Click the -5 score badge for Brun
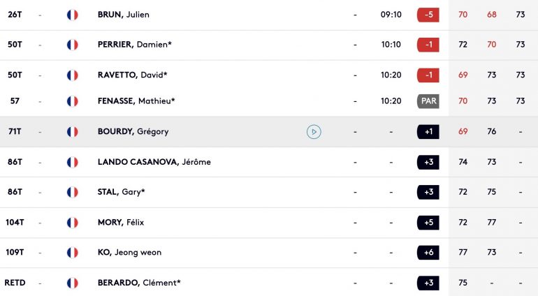This screenshot has height=296, width=538. tap(428, 15)
